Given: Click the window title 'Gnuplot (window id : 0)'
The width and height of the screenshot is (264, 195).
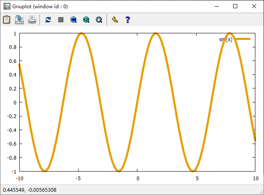Looking at the screenshot, I should [x=40, y=7].
